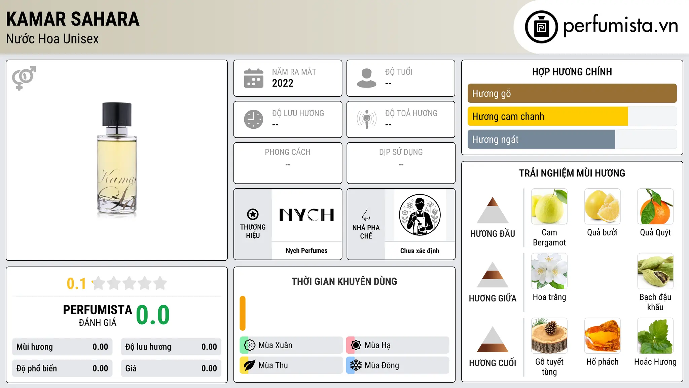Choose the Mùa Thu season button
689x388 pixels.
click(x=291, y=365)
